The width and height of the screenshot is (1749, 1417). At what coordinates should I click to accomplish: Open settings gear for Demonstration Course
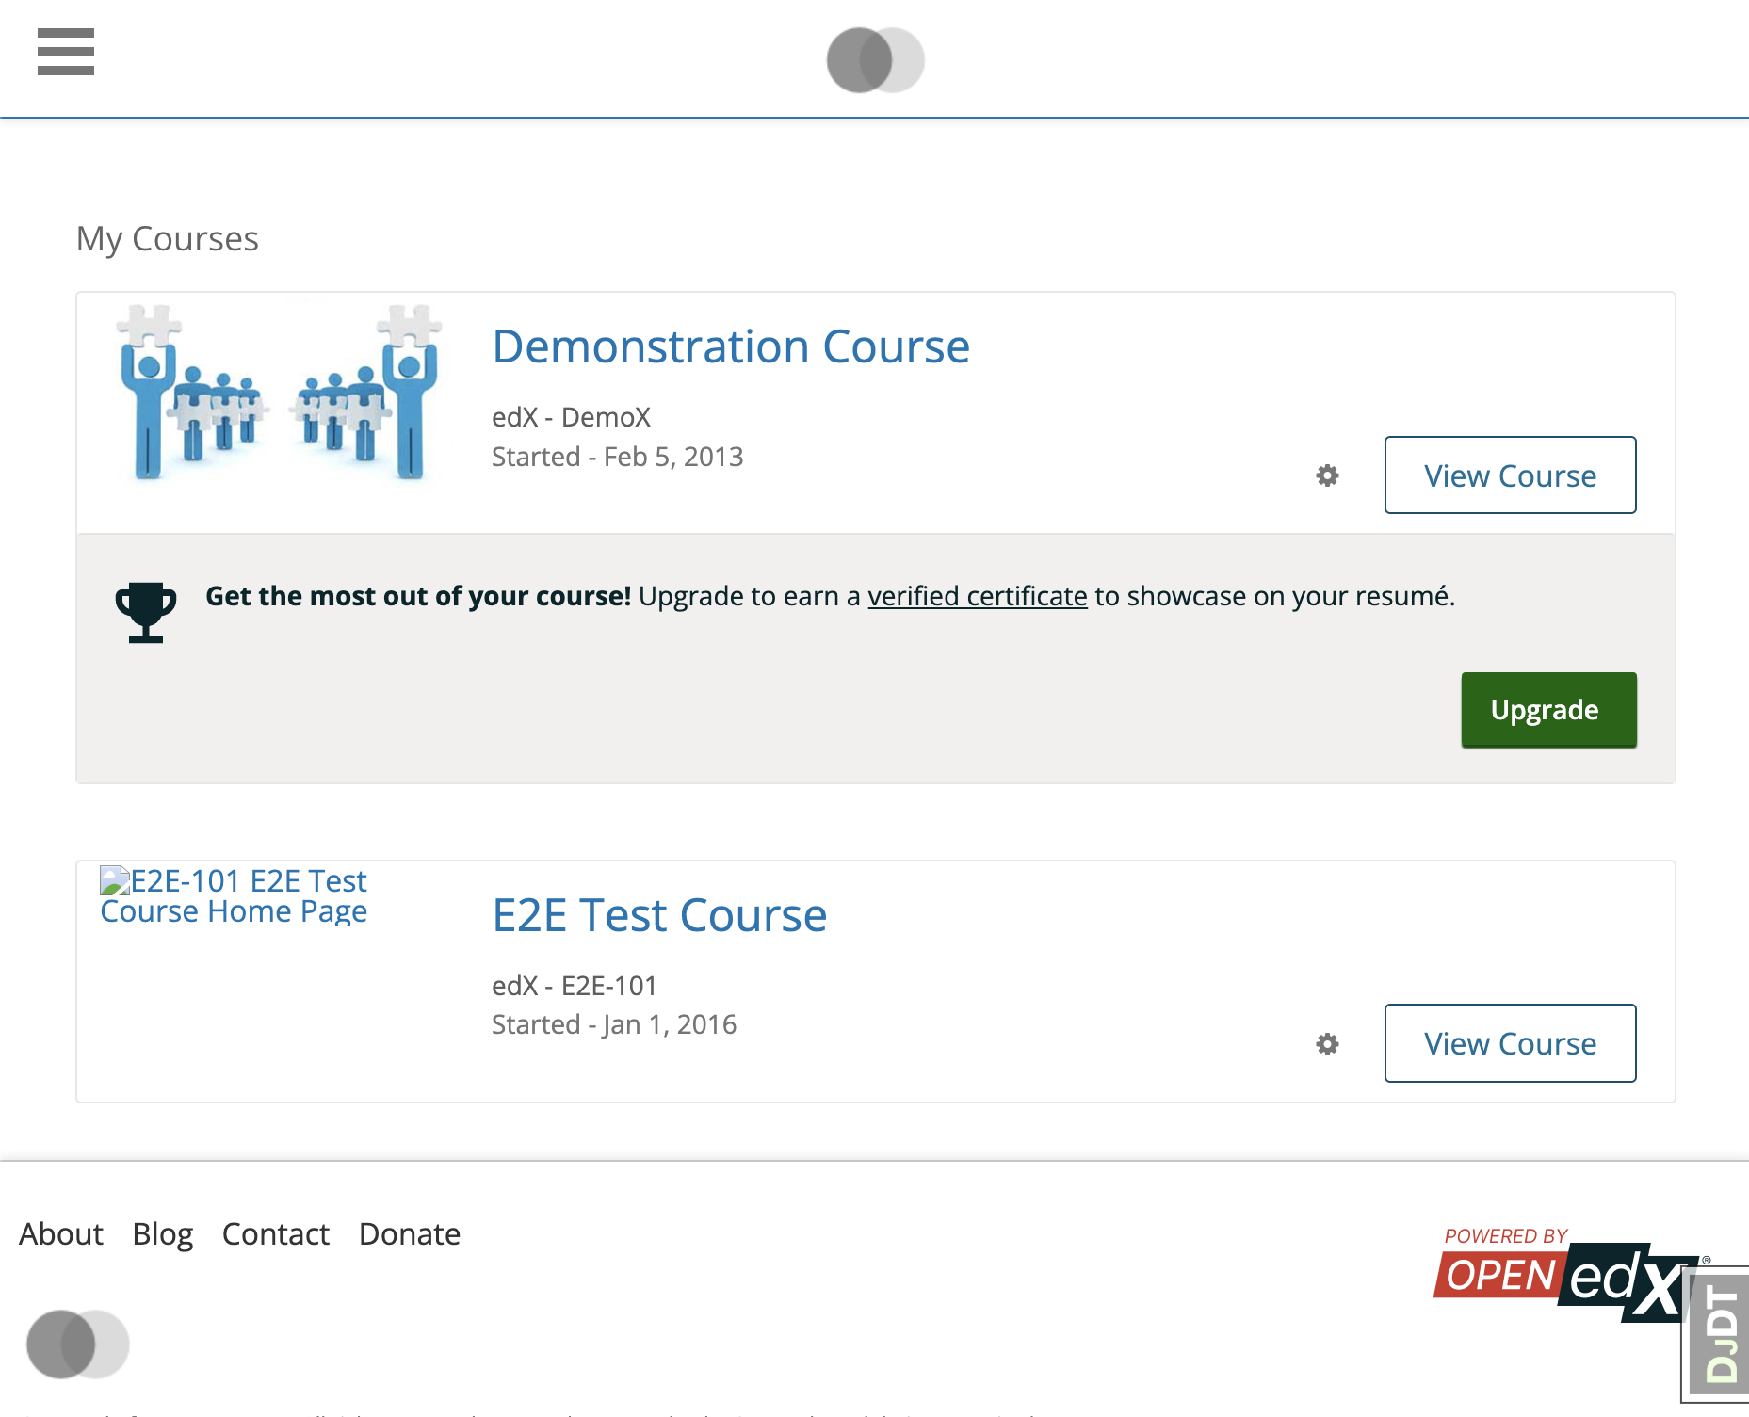(x=1328, y=475)
